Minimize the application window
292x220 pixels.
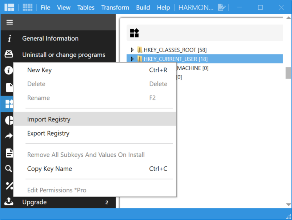[240, 7]
